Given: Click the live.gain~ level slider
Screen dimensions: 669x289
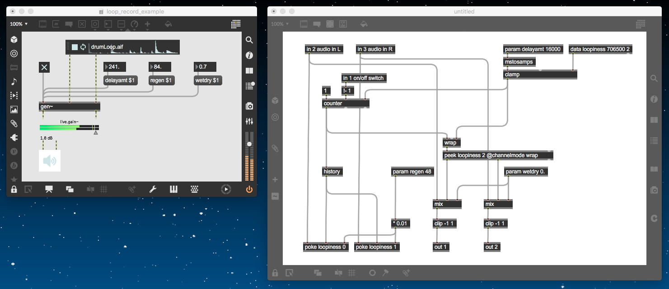Looking at the screenshot, I should [69, 128].
